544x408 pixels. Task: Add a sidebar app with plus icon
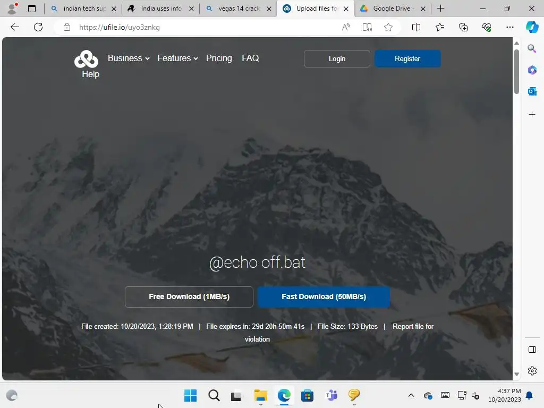tap(532, 115)
